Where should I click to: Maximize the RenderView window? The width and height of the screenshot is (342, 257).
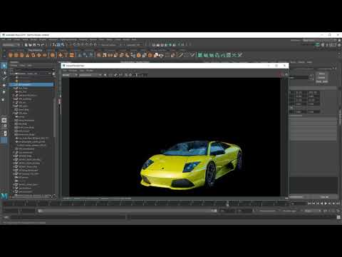point(276,66)
